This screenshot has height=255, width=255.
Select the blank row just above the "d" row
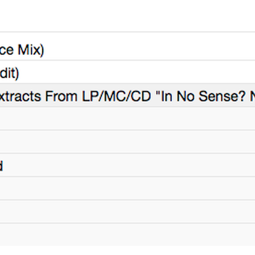point(127,142)
